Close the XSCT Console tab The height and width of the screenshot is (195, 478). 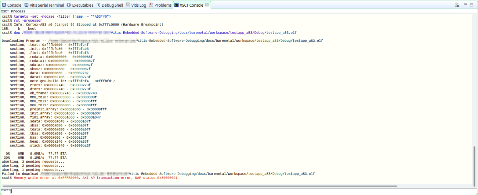207,5
